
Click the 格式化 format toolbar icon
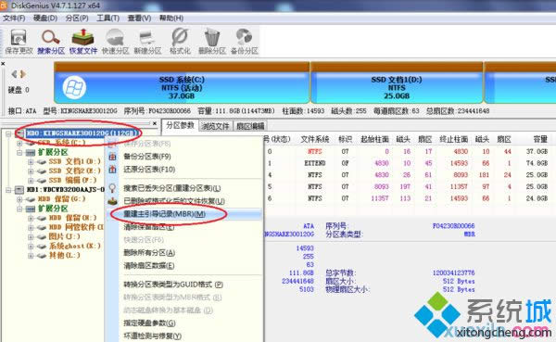[x=180, y=42]
